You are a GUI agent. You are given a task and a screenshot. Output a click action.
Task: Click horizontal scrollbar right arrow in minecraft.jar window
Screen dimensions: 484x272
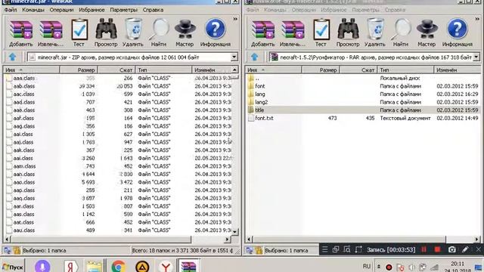tap(227, 240)
